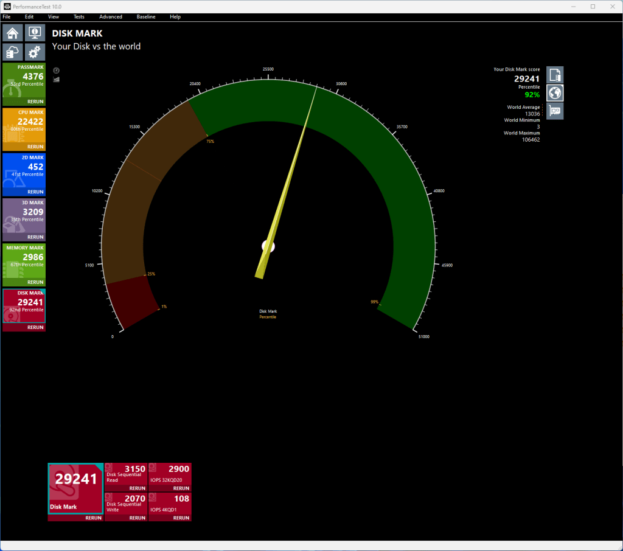Screen dimensions: 623x551
Task: Rerun the CPU Mark test
Action: click(x=35, y=147)
